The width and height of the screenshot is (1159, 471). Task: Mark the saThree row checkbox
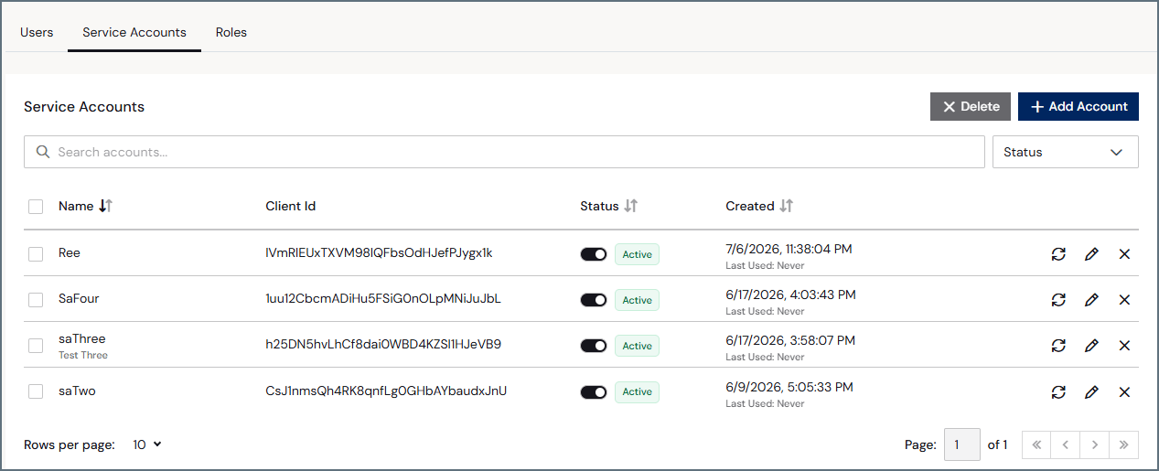click(x=36, y=346)
